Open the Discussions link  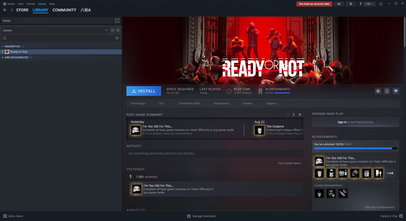(221, 103)
